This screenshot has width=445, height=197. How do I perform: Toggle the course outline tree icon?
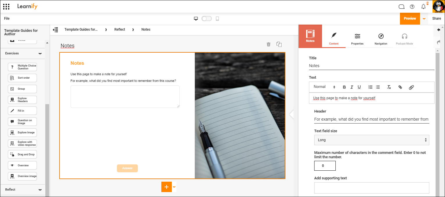56,30
